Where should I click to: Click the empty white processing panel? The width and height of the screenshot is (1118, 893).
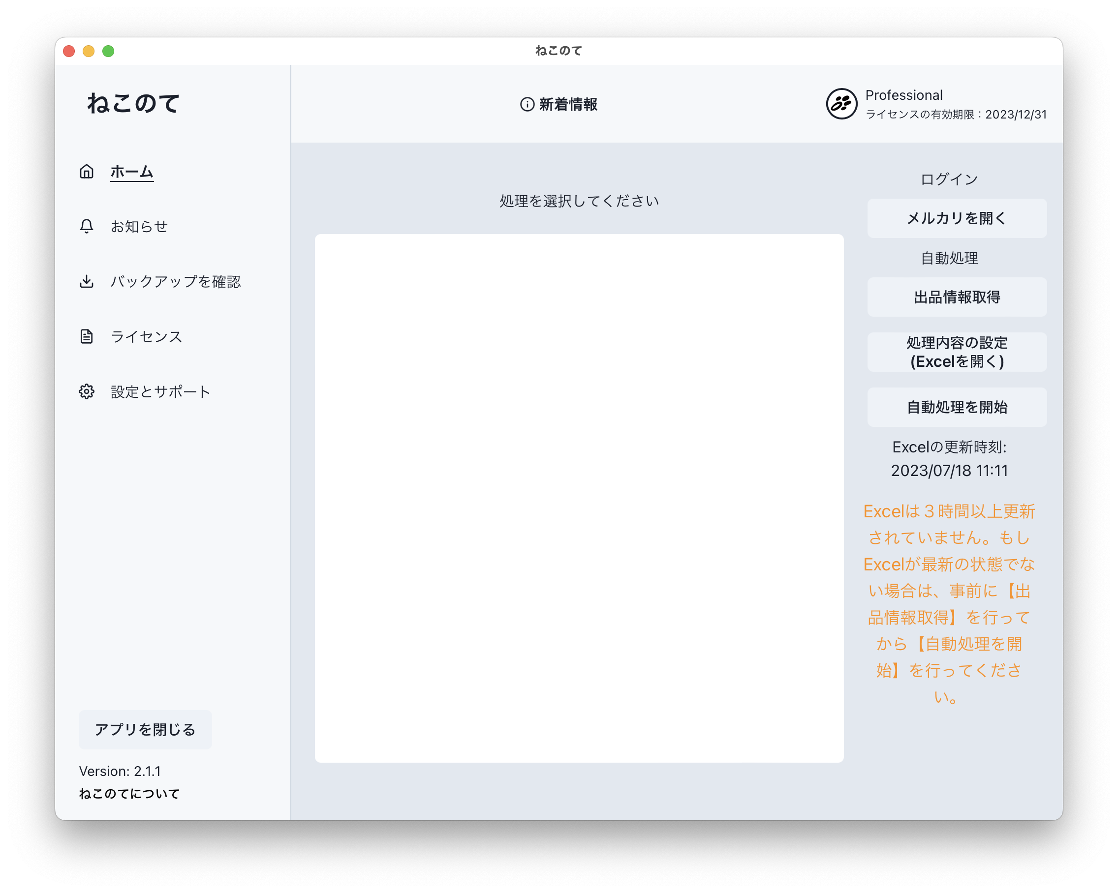(x=579, y=498)
